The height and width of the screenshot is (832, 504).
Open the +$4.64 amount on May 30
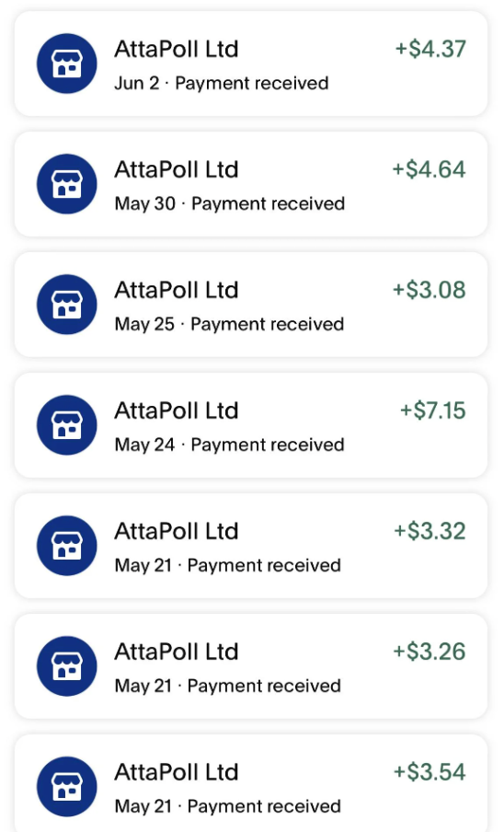[429, 169]
